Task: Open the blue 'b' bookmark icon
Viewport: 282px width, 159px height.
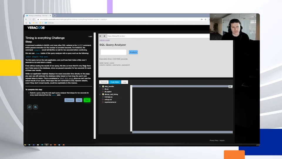Action: pos(30,23)
